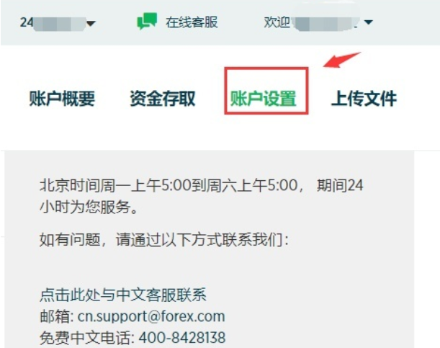The width and height of the screenshot is (440, 348).
Task: Open the 上传文件 tab
Action: (364, 99)
